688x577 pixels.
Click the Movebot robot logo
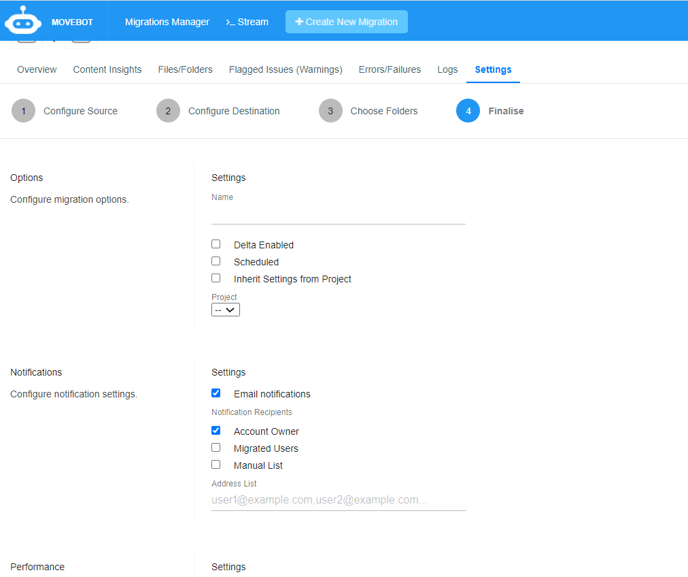point(23,20)
